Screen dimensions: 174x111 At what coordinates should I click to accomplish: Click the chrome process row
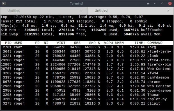[87, 82]
